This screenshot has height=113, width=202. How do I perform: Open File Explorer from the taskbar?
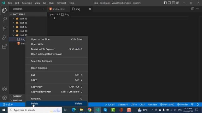81,110
